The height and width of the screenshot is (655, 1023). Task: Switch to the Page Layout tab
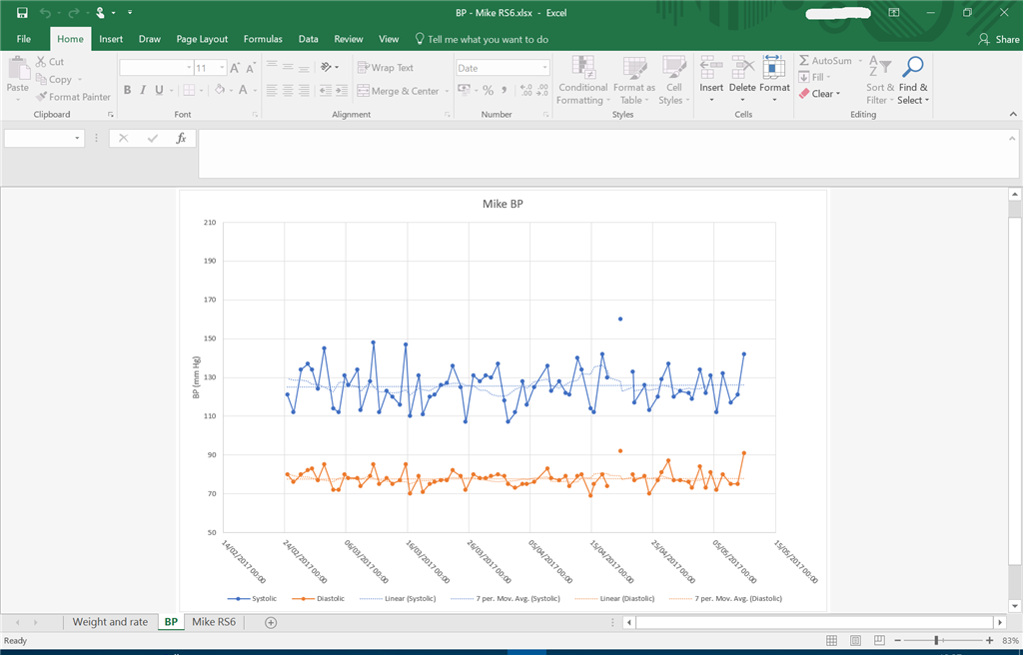(202, 39)
